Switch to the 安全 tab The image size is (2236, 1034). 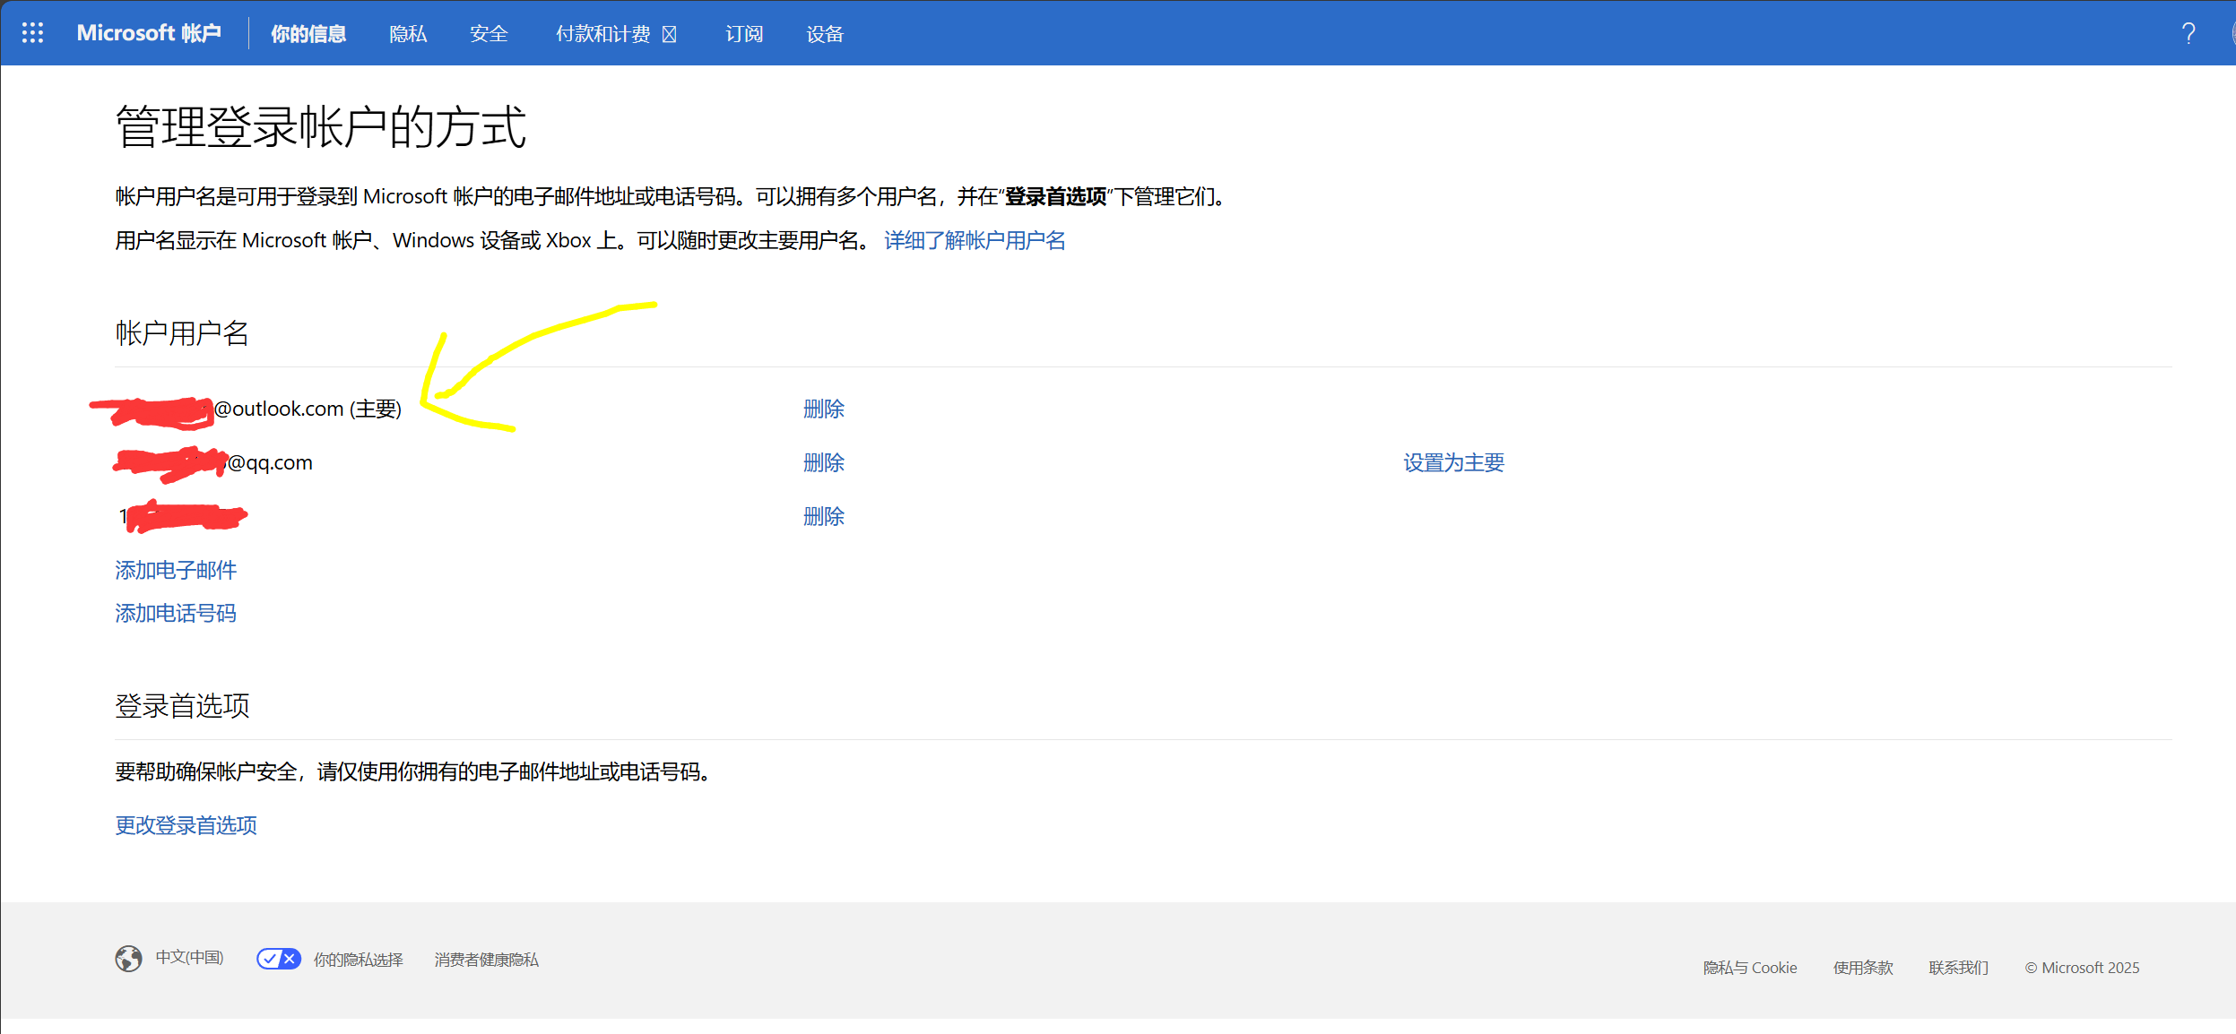pyautogui.click(x=489, y=34)
